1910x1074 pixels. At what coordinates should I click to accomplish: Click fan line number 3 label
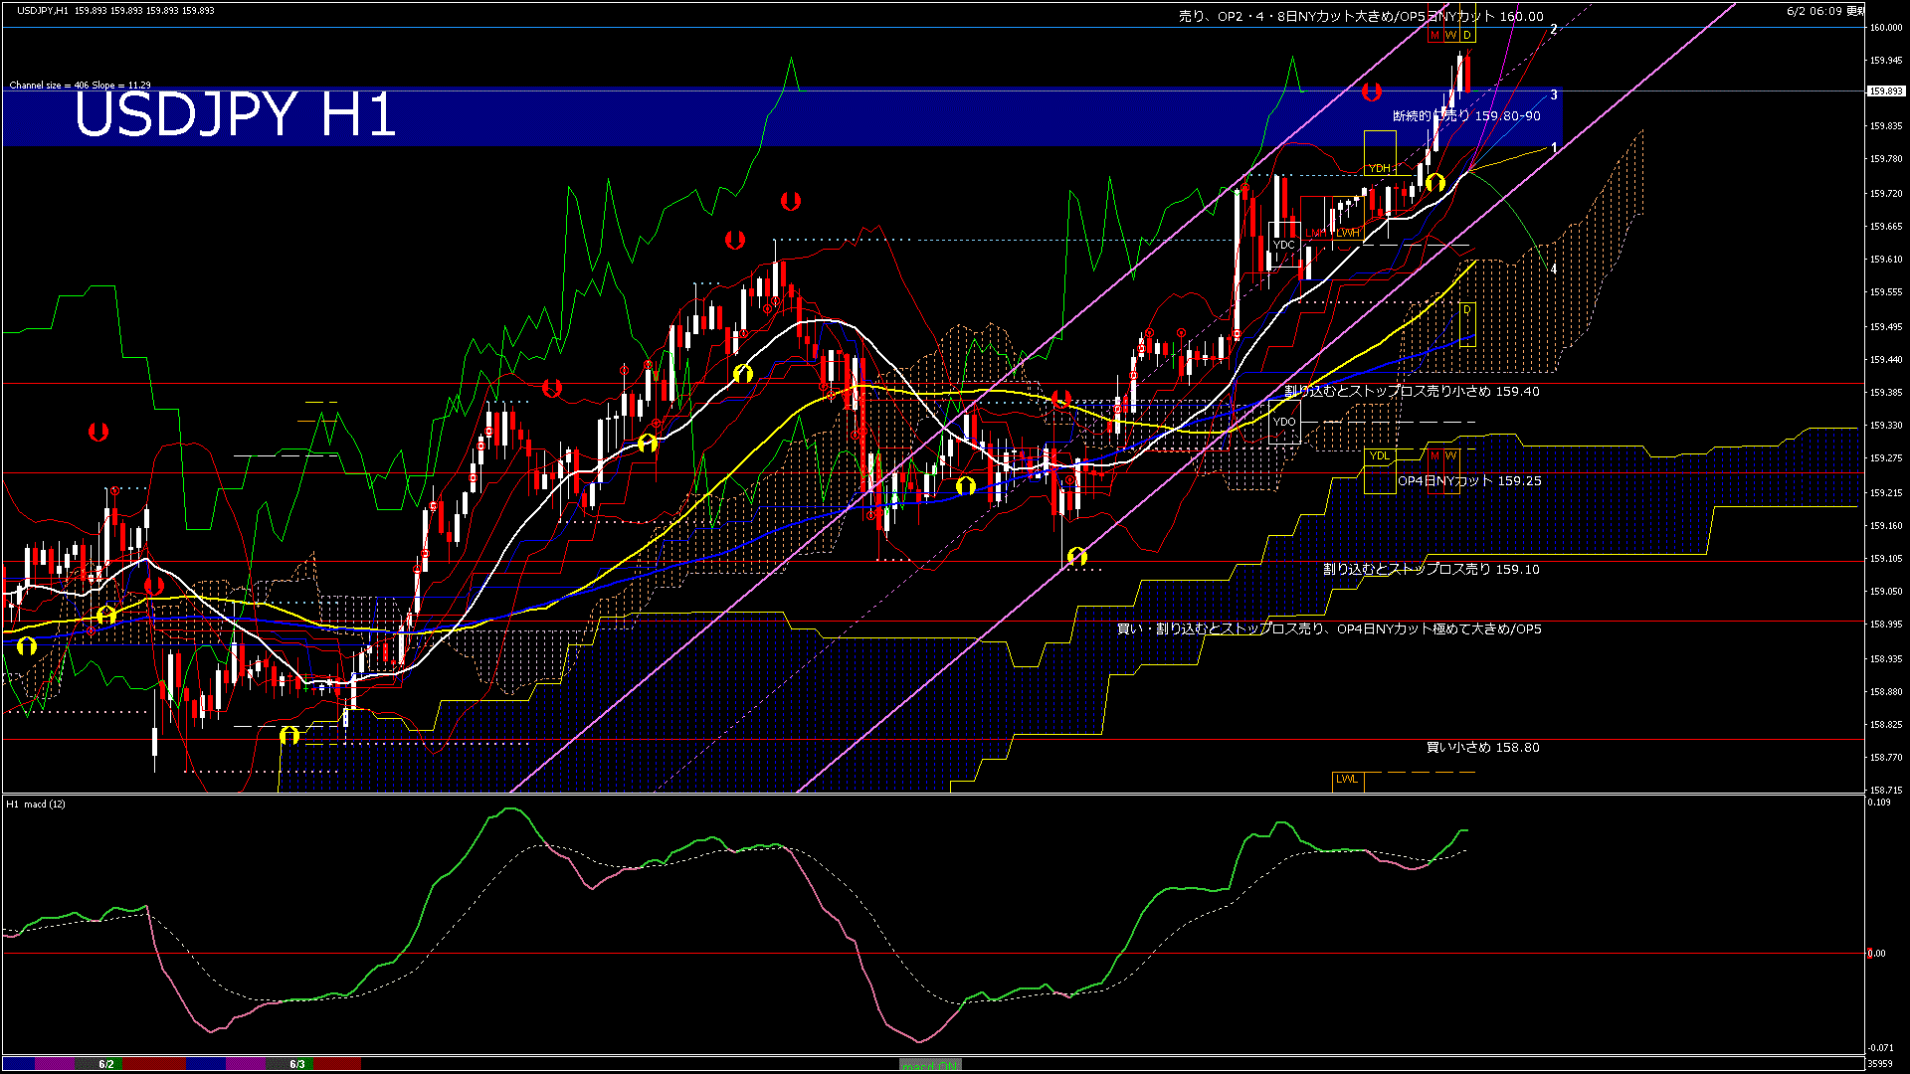tap(1553, 95)
